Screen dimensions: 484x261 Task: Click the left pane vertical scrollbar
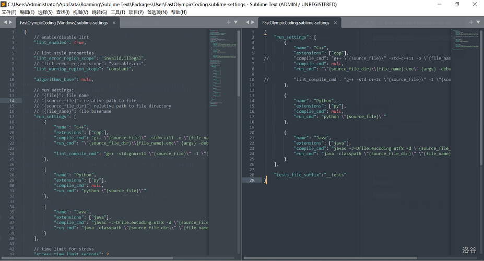coord(239,63)
